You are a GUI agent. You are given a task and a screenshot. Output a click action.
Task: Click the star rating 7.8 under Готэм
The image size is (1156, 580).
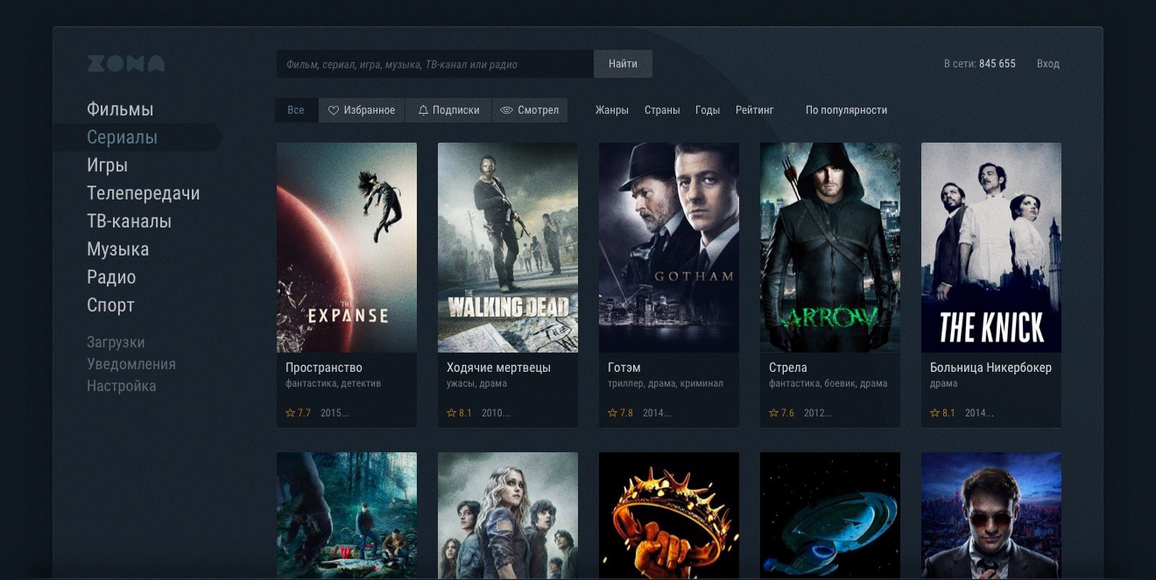(620, 413)
